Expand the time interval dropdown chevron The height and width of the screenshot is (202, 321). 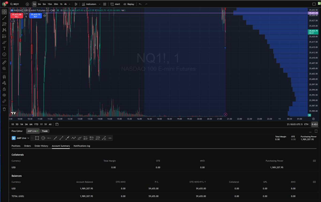point(70,4)
